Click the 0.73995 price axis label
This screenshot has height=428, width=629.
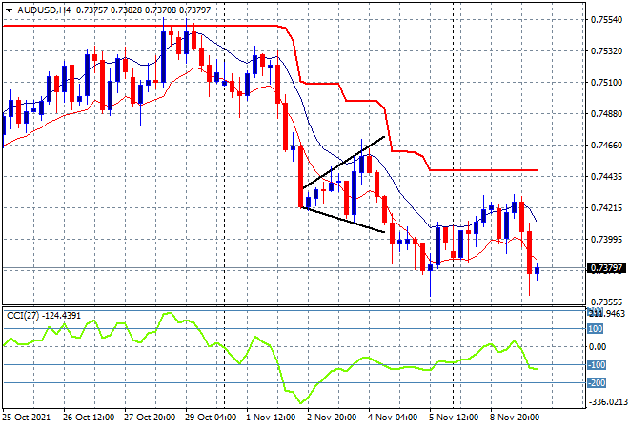(x=606, y=239)
